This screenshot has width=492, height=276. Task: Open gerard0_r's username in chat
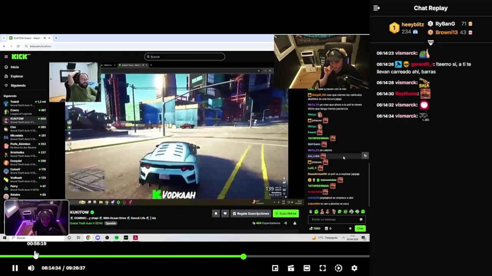click(421, 64)
